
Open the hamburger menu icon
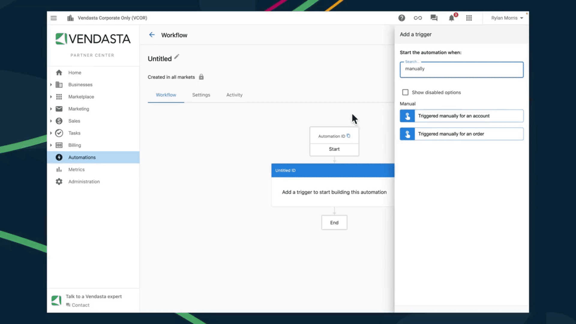54,18
